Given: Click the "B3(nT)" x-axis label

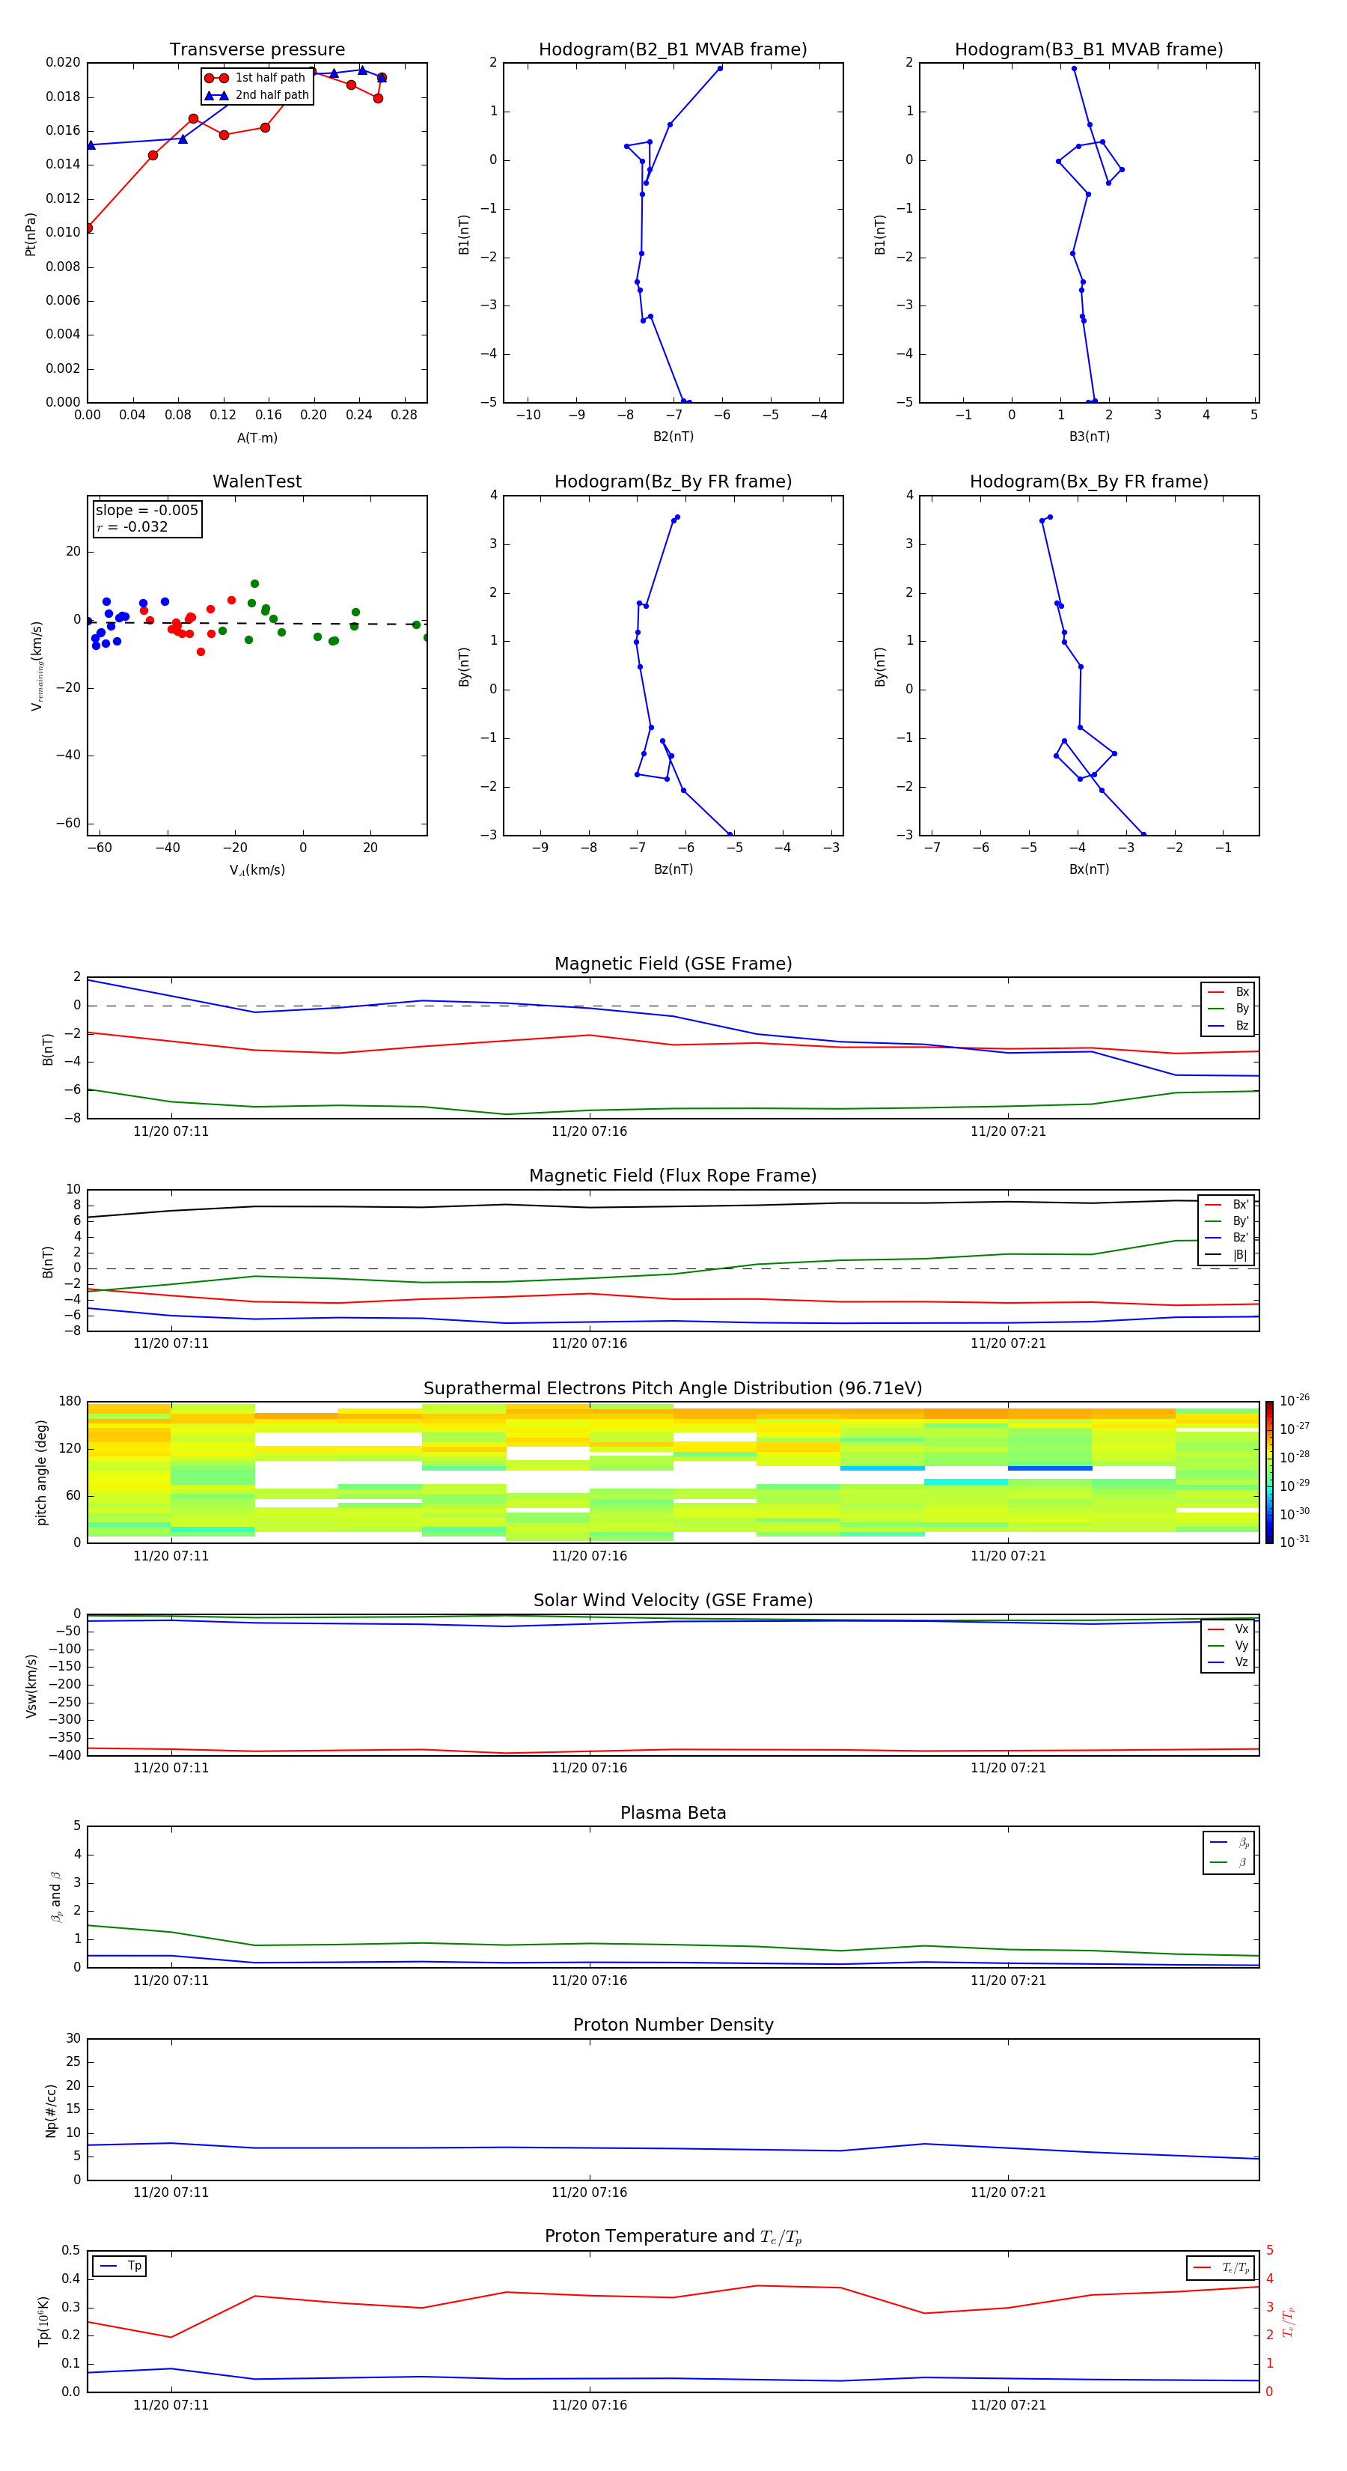Looking at the screenshot, I should (1089, 437).
